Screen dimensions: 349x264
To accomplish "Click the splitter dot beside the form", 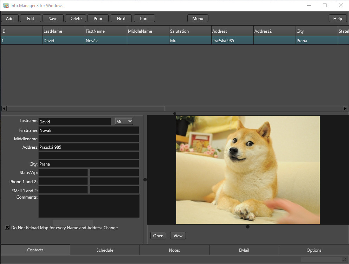I will click(x=145, y=179).
